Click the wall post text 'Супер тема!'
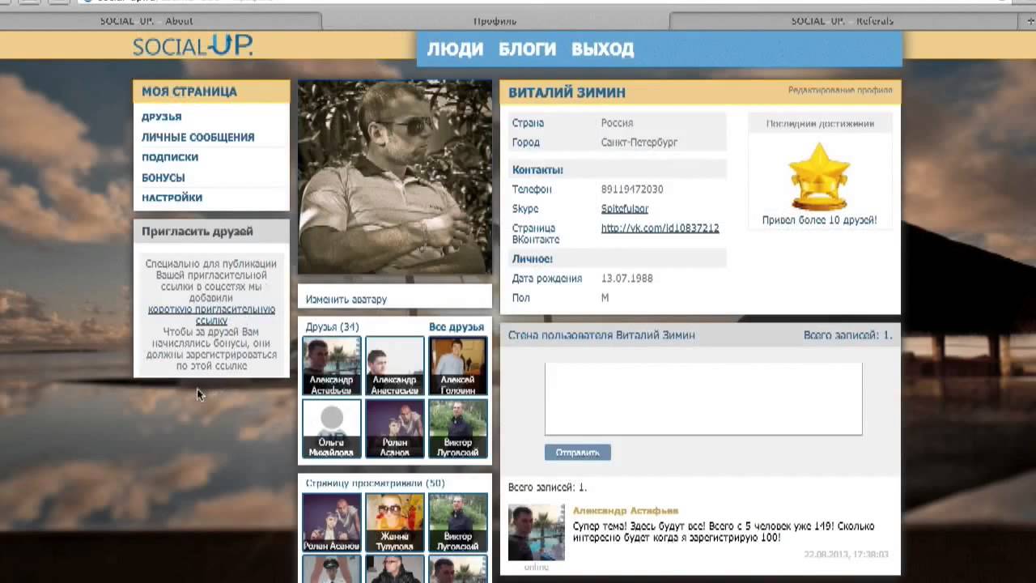1036x583 pixels. click(x=724, y=532)
